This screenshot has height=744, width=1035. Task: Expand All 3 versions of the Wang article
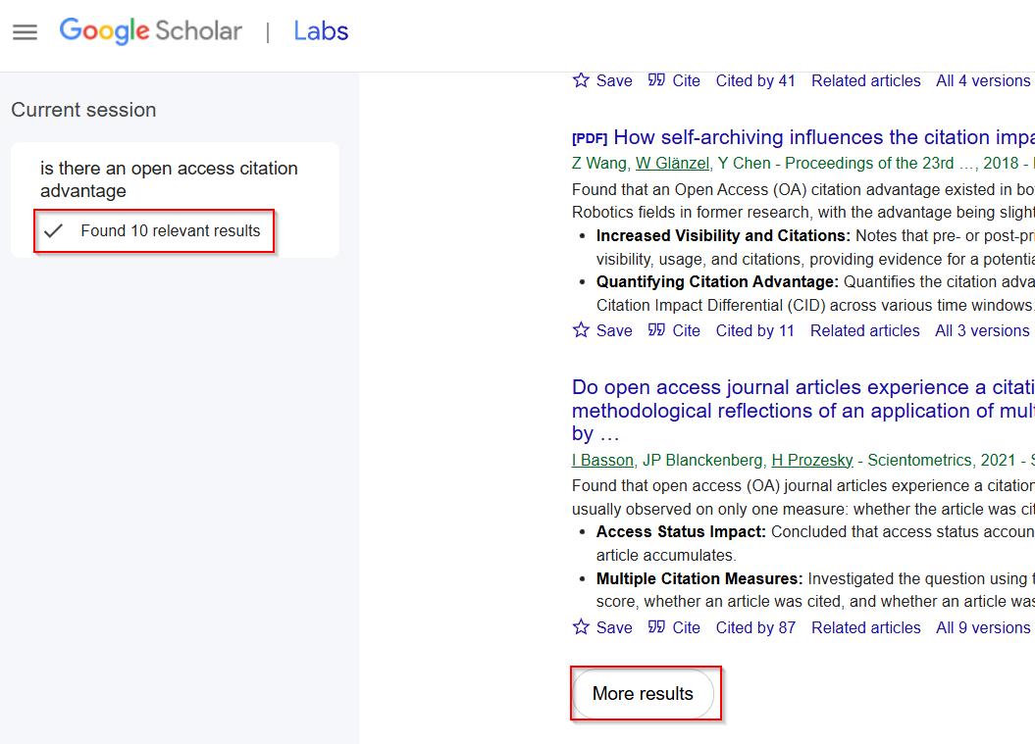981,330
